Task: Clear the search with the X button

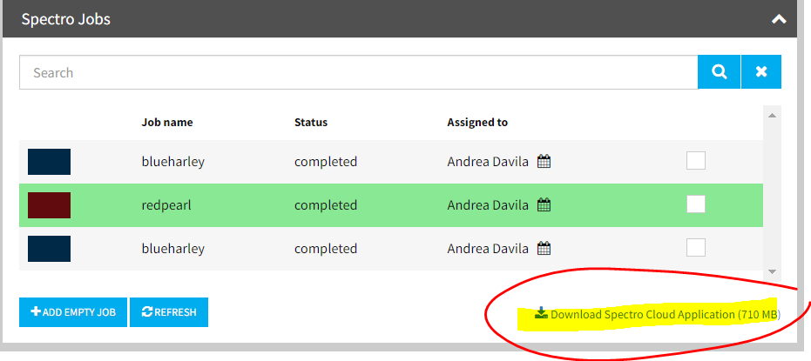Action: coord(761,72)
